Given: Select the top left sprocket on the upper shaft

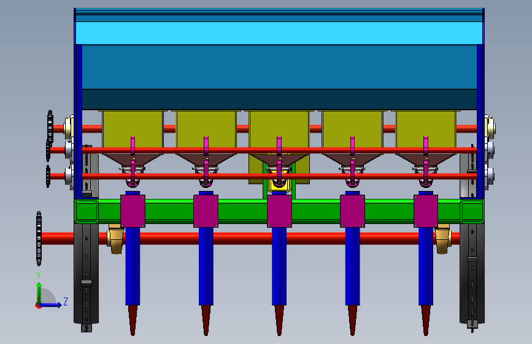Looking at the screenshot, I should point(50,127).
